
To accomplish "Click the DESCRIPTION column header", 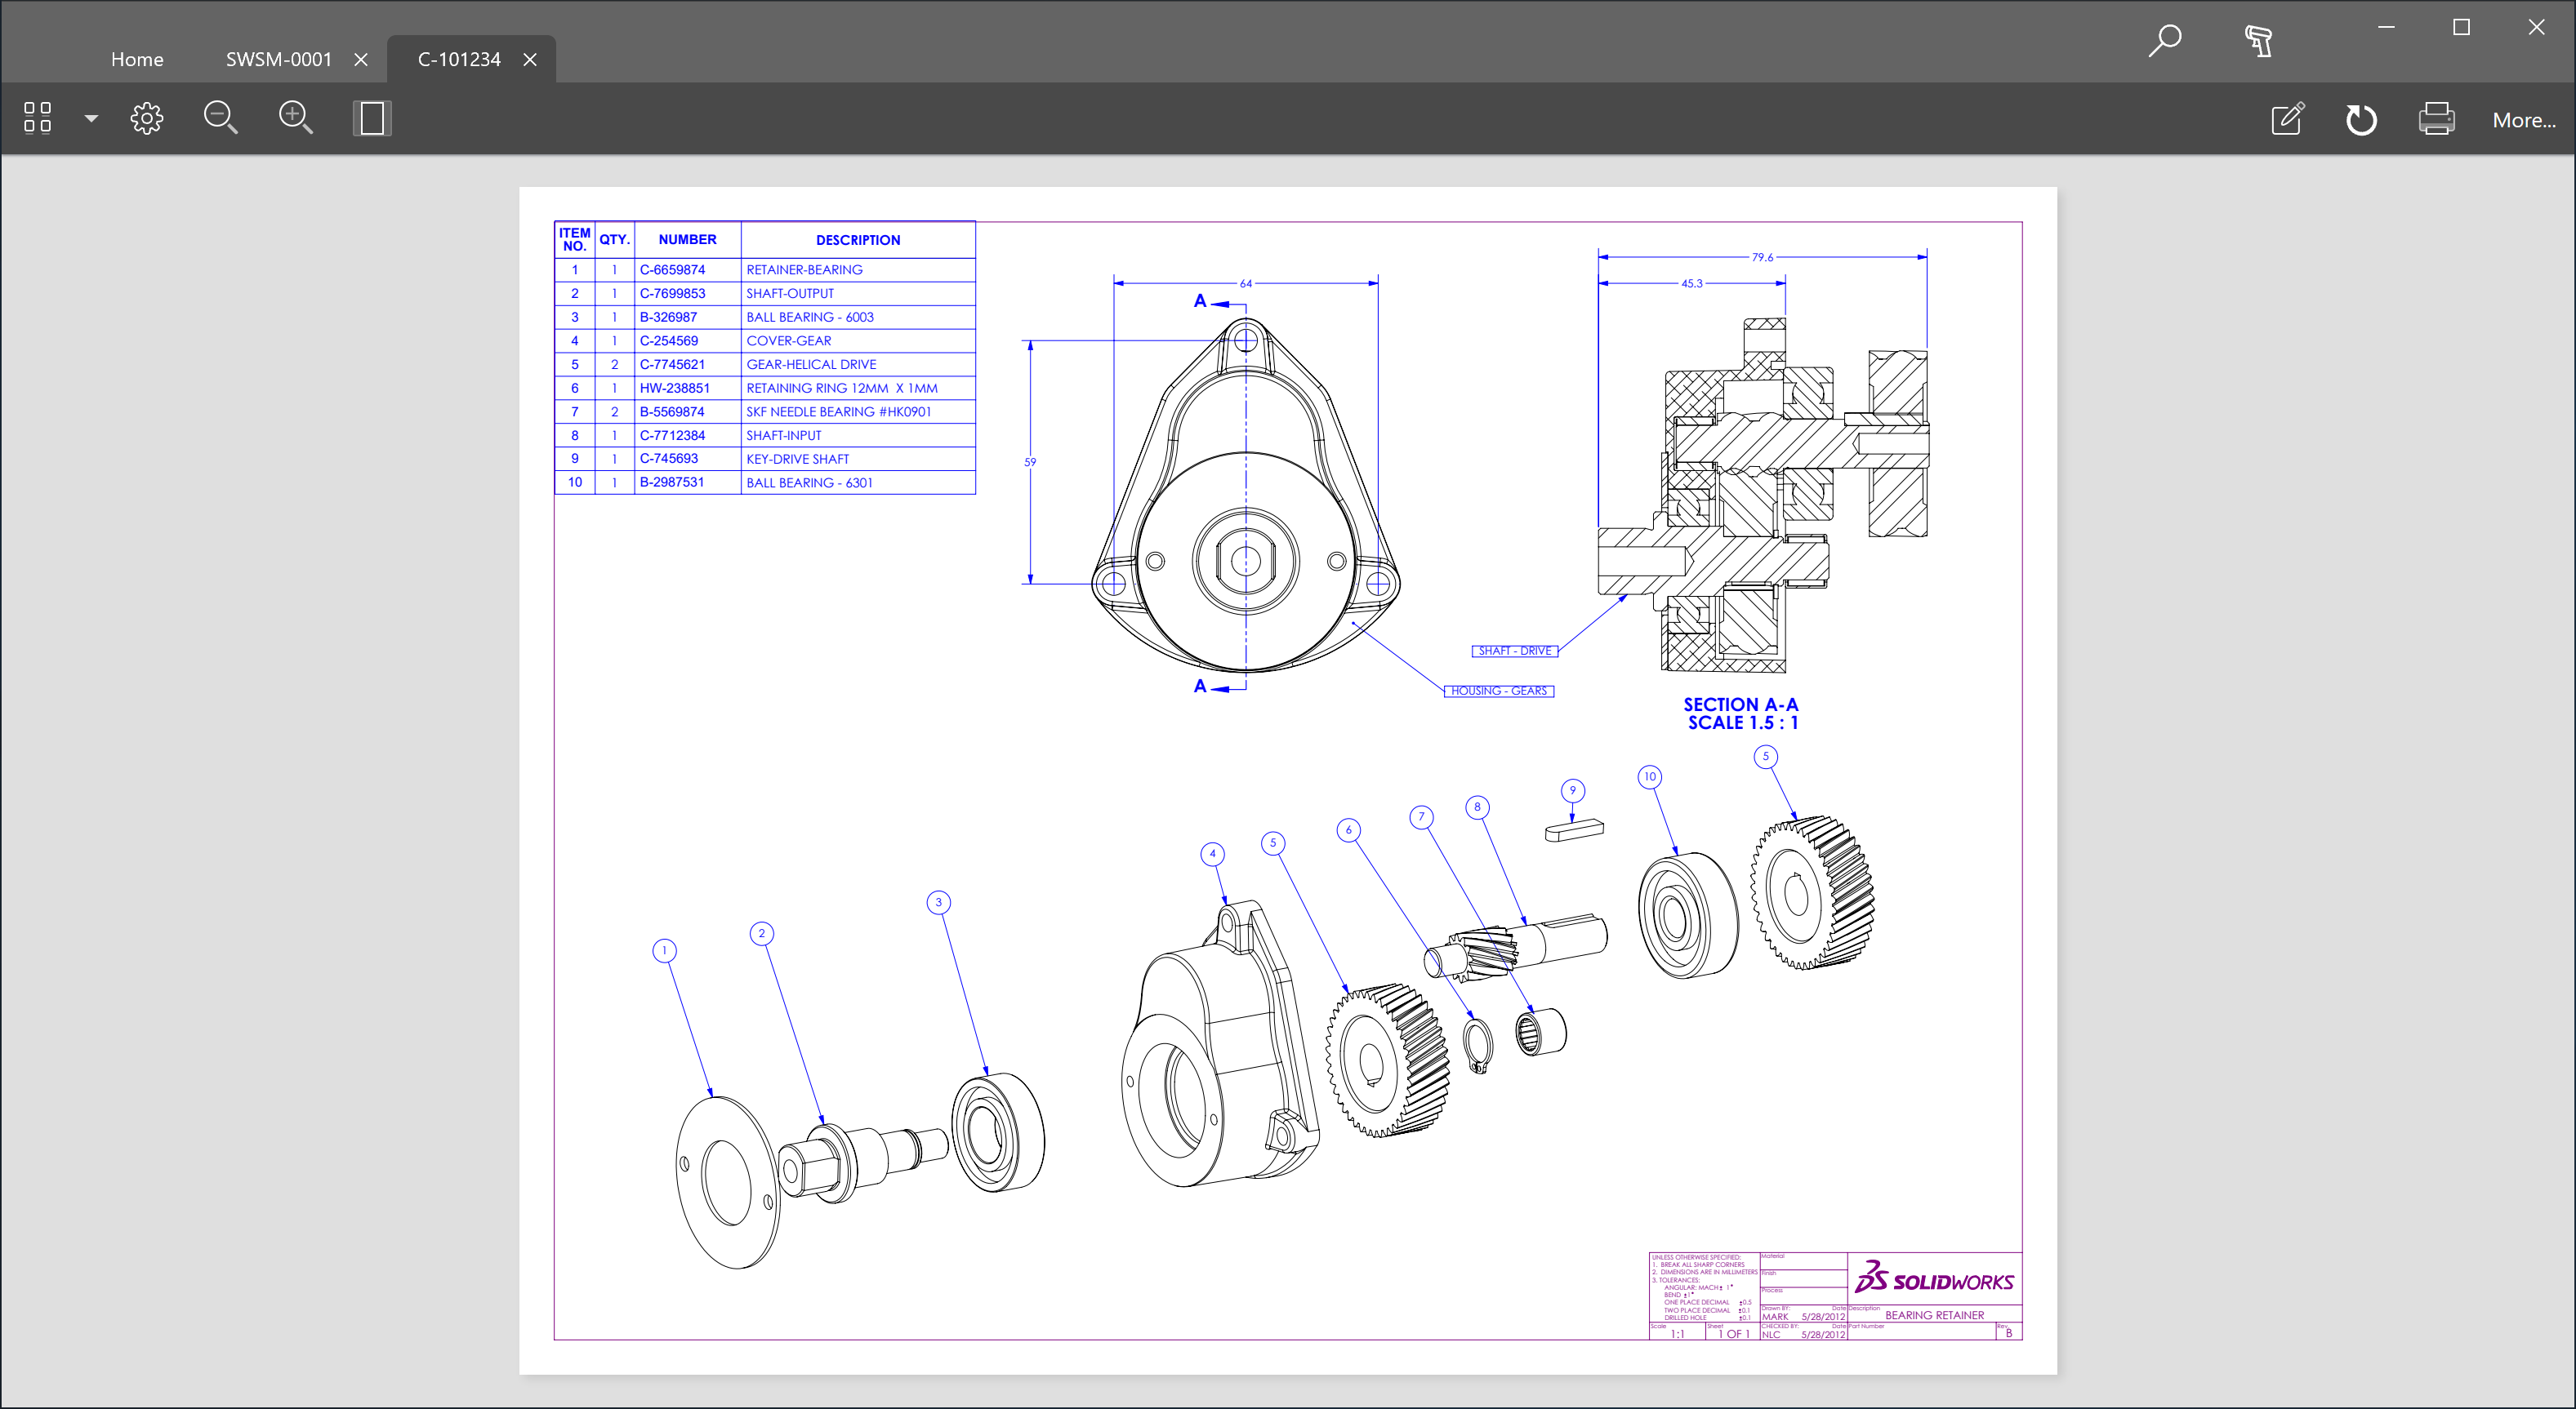I will pyautogui.click(x=858, y=241).
